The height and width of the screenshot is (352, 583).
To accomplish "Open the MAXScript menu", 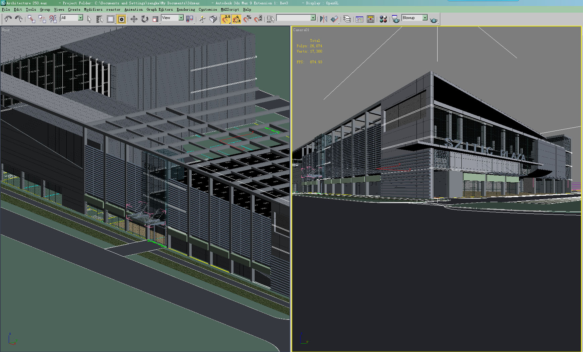I will 229,9.
